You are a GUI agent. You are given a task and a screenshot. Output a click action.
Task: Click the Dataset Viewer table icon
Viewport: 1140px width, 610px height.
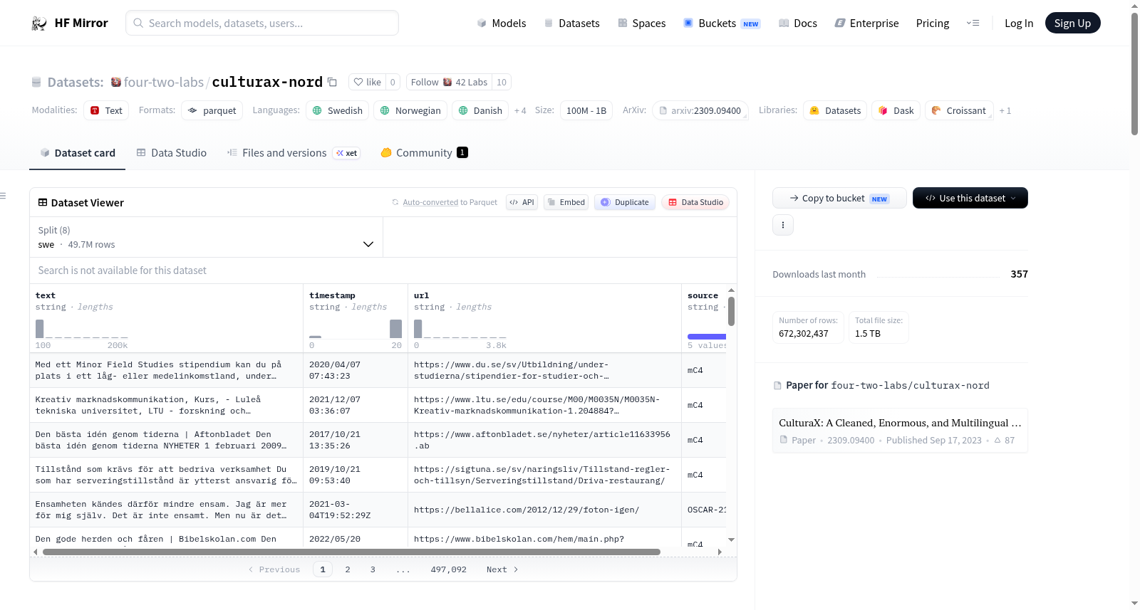click(43, 203)
